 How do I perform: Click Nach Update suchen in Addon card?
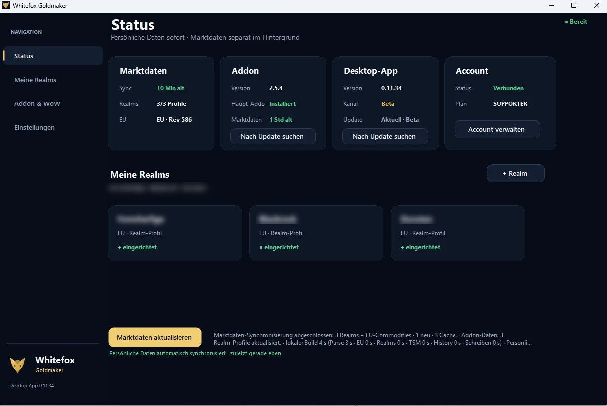pyautogui.click(x=273, y=136)
